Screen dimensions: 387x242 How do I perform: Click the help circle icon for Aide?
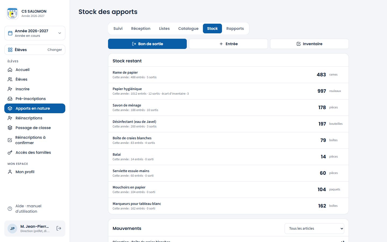[x=10, y=209]
